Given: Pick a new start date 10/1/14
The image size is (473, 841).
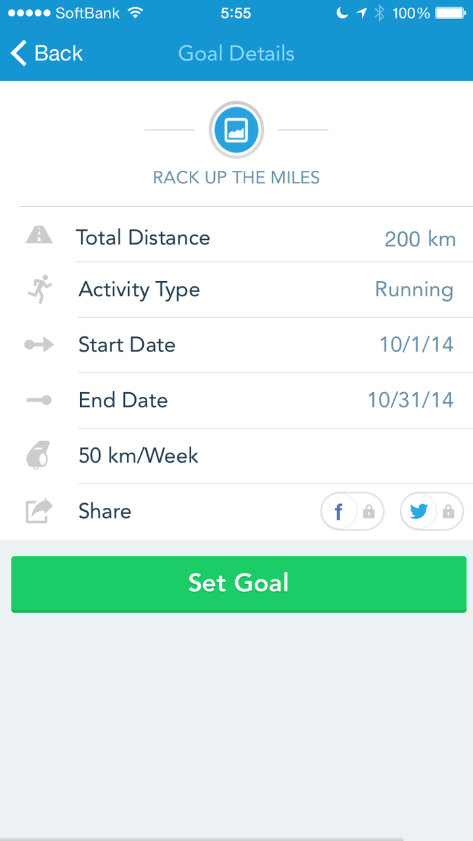Looking at the screenshot, I should click(x=417, y=345).
